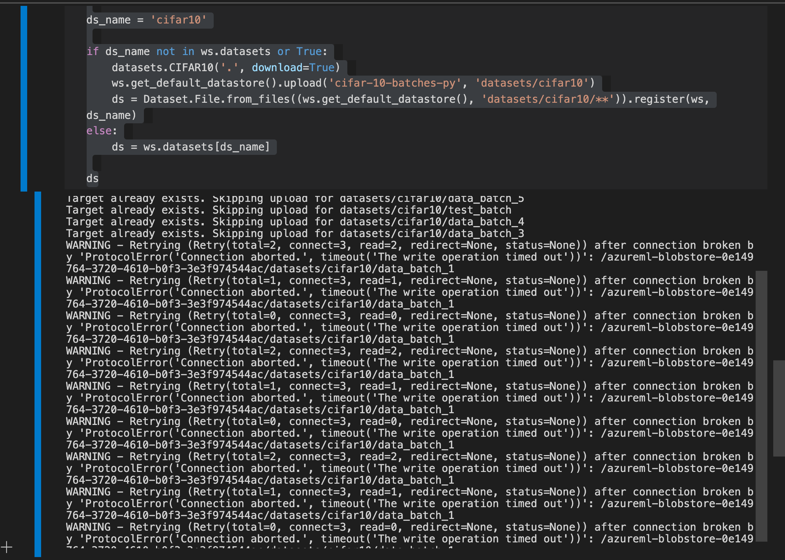Collapse the output area via its blue bar
785x560 pixels.
38,367
